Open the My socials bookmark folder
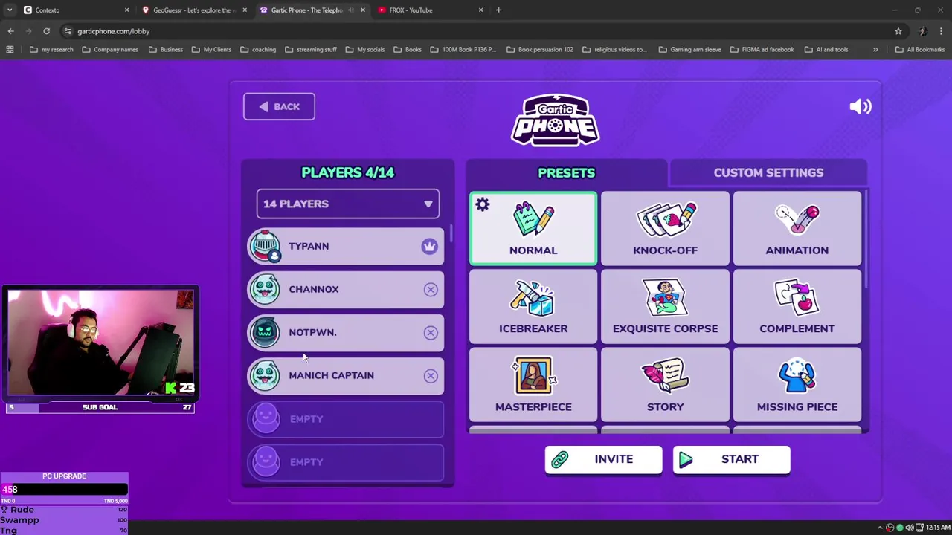Screen dimensions: 952x535 pos(365,50)
